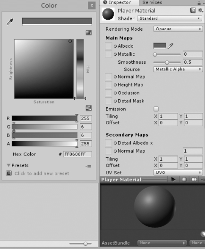The image size is (205, 249).
Task: Collapse the Presets section
Action: pyautogui.click(x=9, y=165)
